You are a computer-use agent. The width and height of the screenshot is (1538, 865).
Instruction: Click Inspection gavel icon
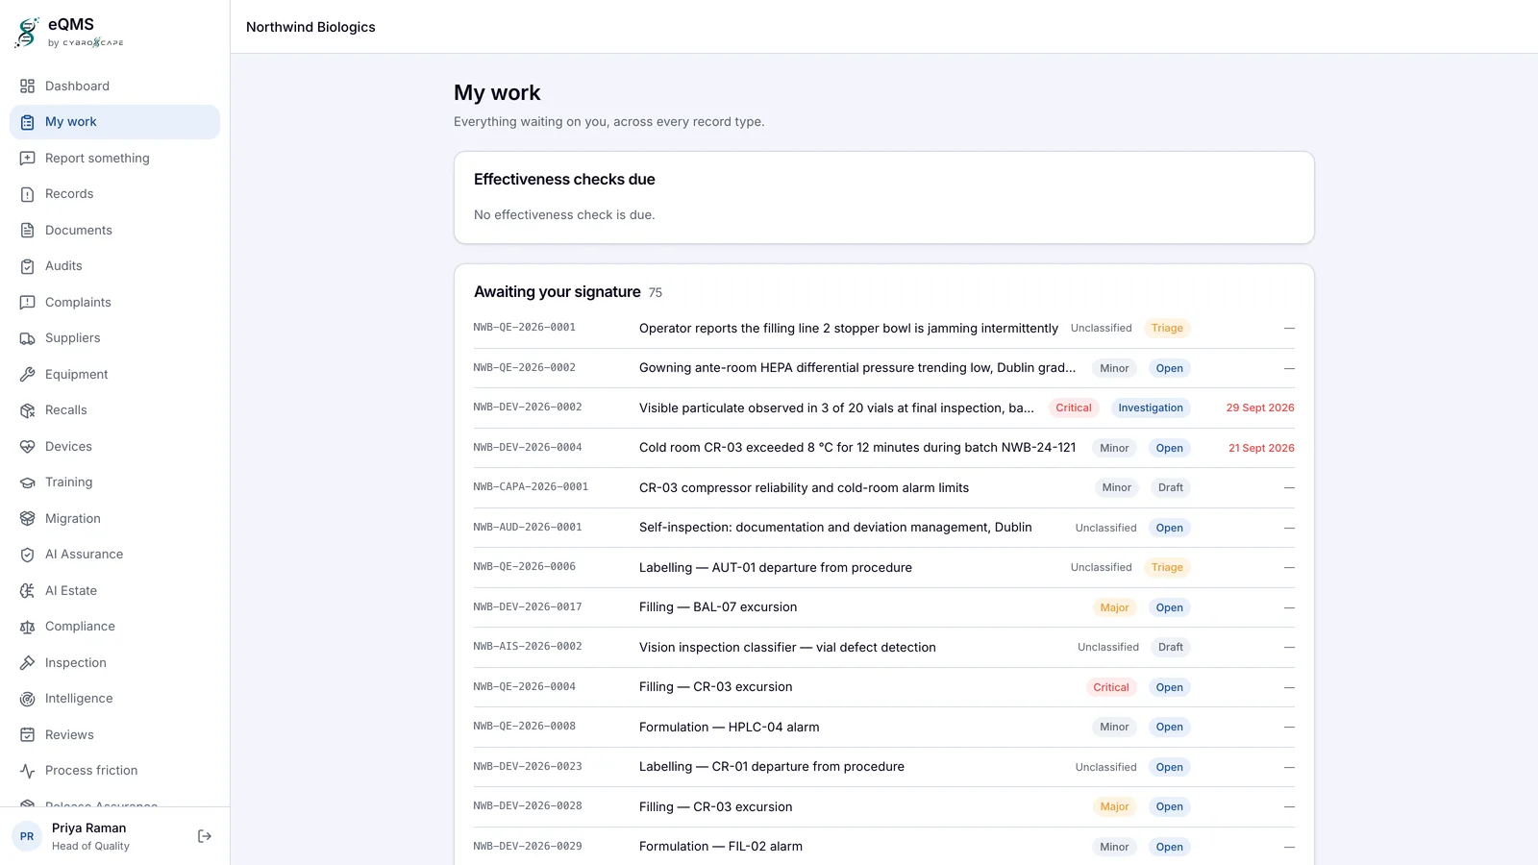(27, 662)
